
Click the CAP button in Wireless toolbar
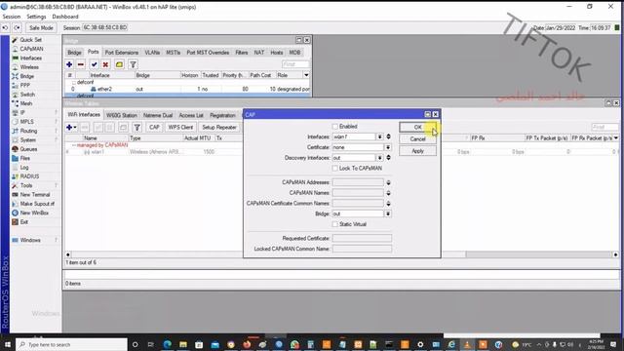(x=154, y=128)
